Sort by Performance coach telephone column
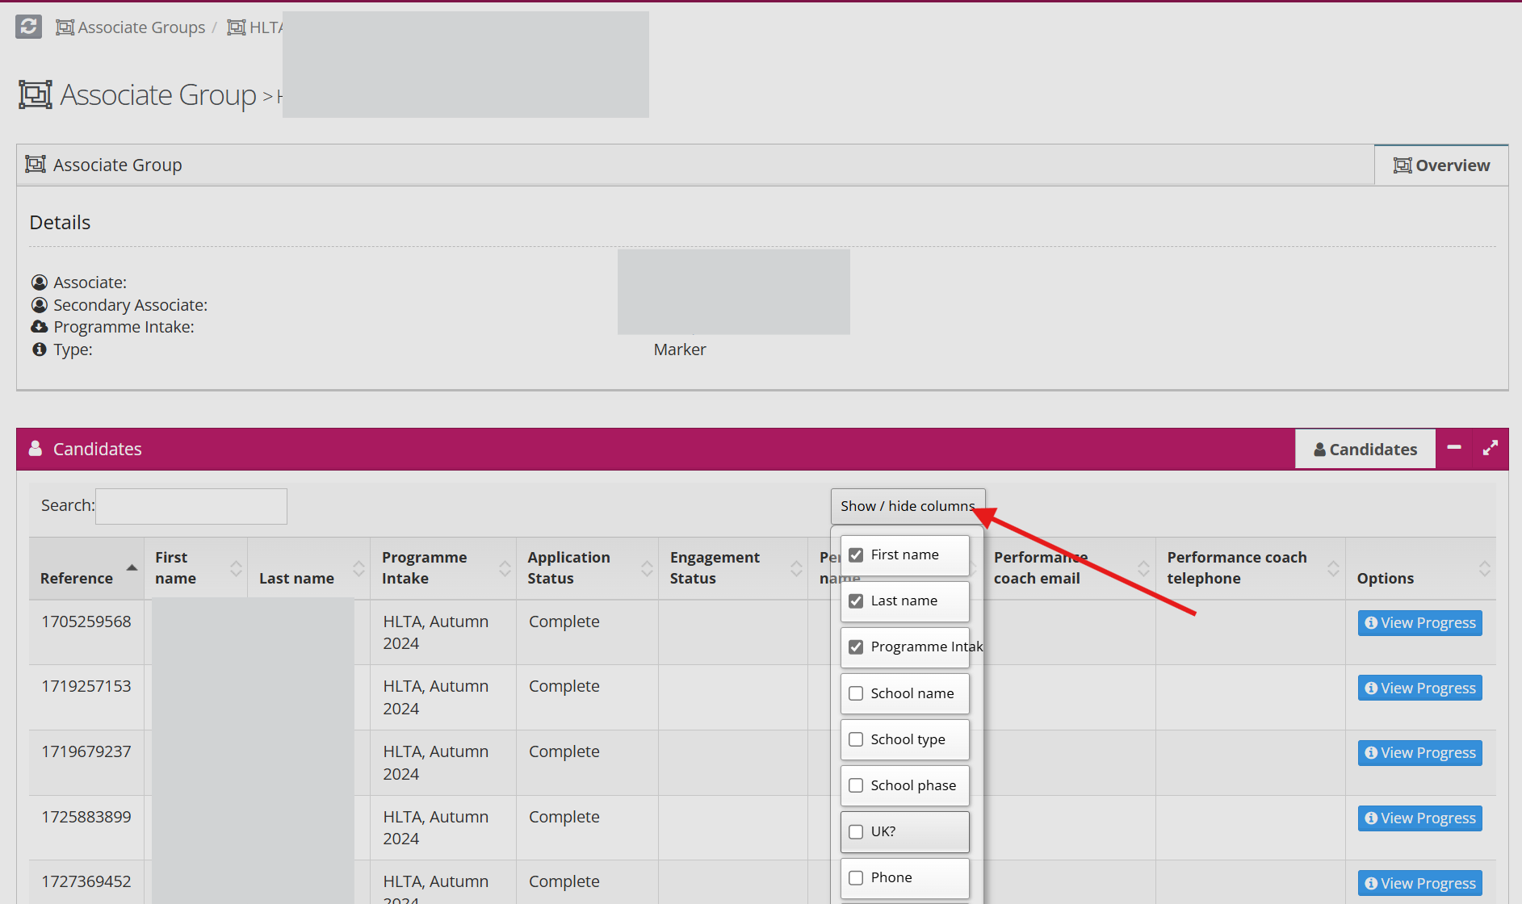The height and width of the screenshot is (904, 1522). click(x=1251, y=568)
